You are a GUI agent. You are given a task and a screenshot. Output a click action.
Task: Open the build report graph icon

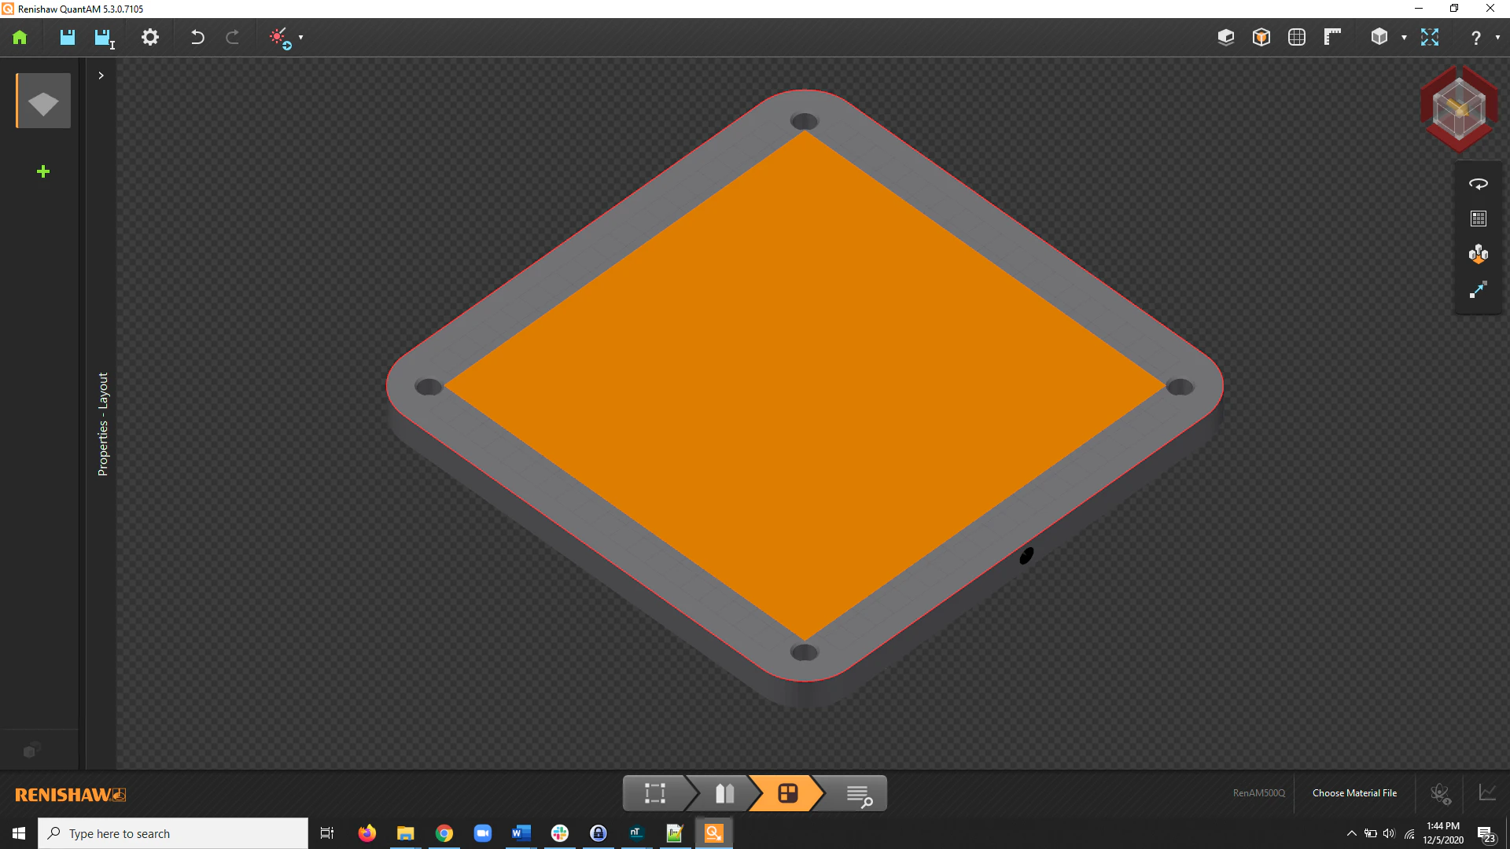tap(1486, 794)
